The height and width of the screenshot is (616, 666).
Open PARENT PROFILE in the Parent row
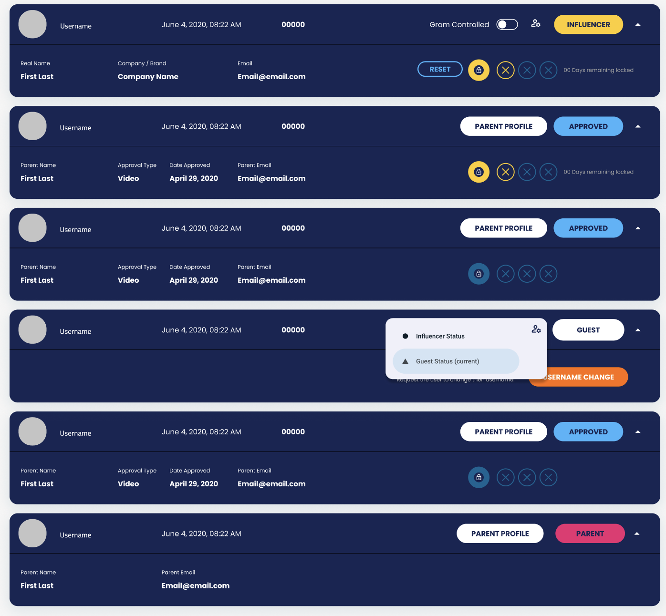[500, 534]
